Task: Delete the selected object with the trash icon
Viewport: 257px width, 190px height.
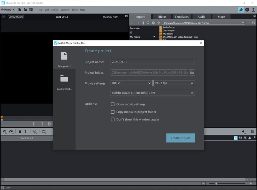Action: tap(20, 131)
